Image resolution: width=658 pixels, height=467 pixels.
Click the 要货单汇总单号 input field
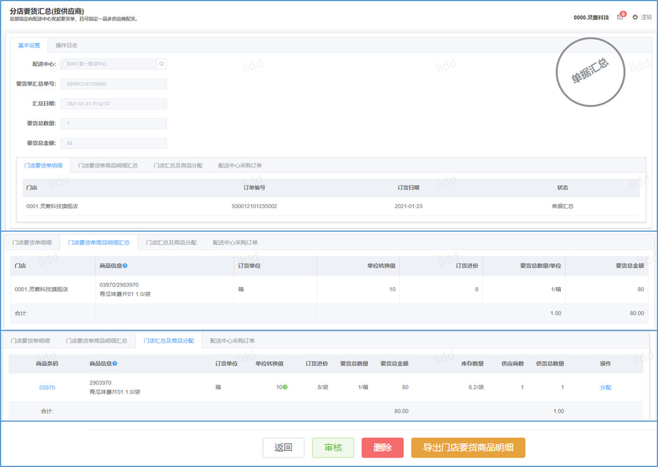pyautogui.click(x=114, y=84)
